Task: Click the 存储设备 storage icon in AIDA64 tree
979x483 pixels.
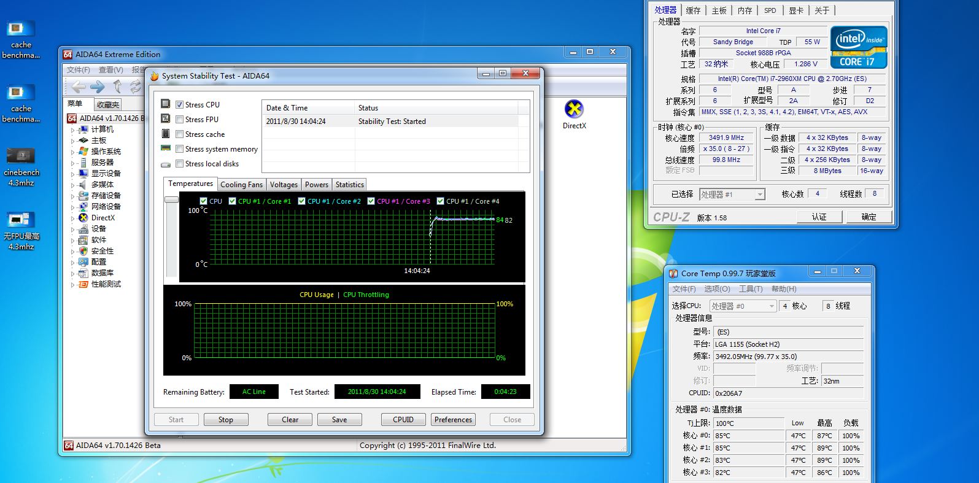Action: tap(83, 196)
